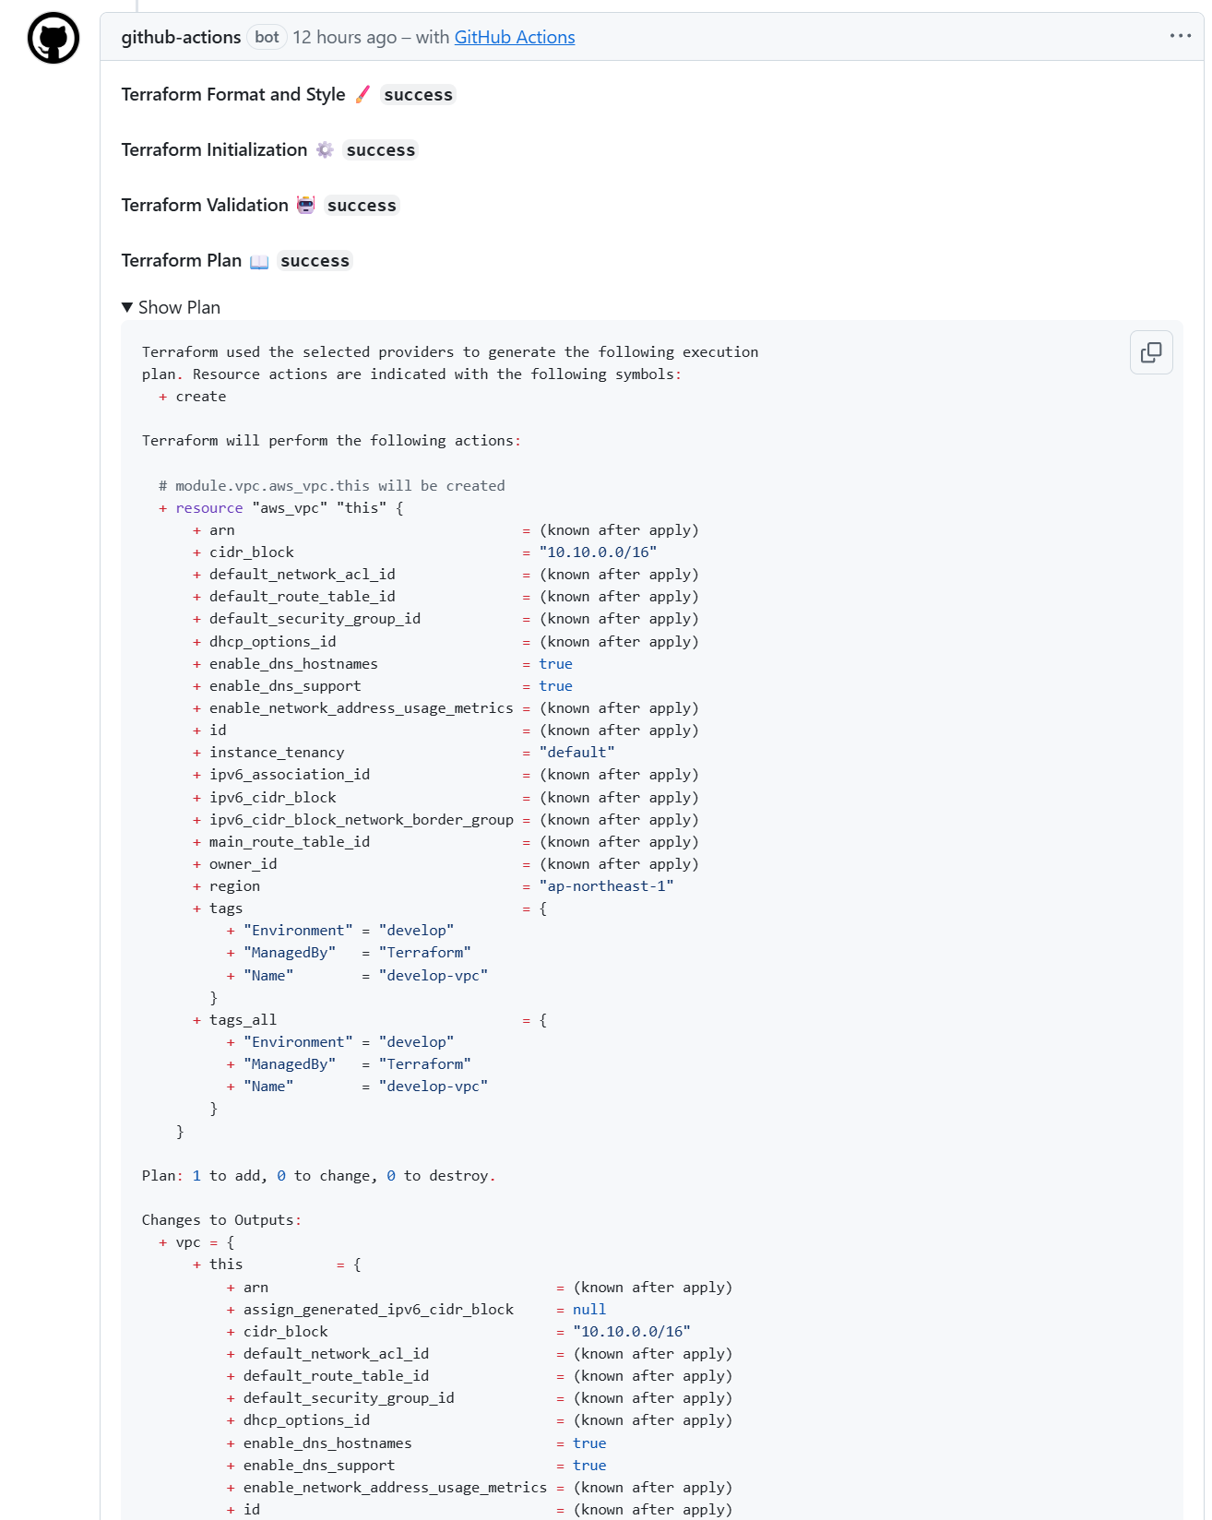
Task: Click the gear emoji beside Terraform Initialization
Action: pyautogui.click(x=325, y=149)
